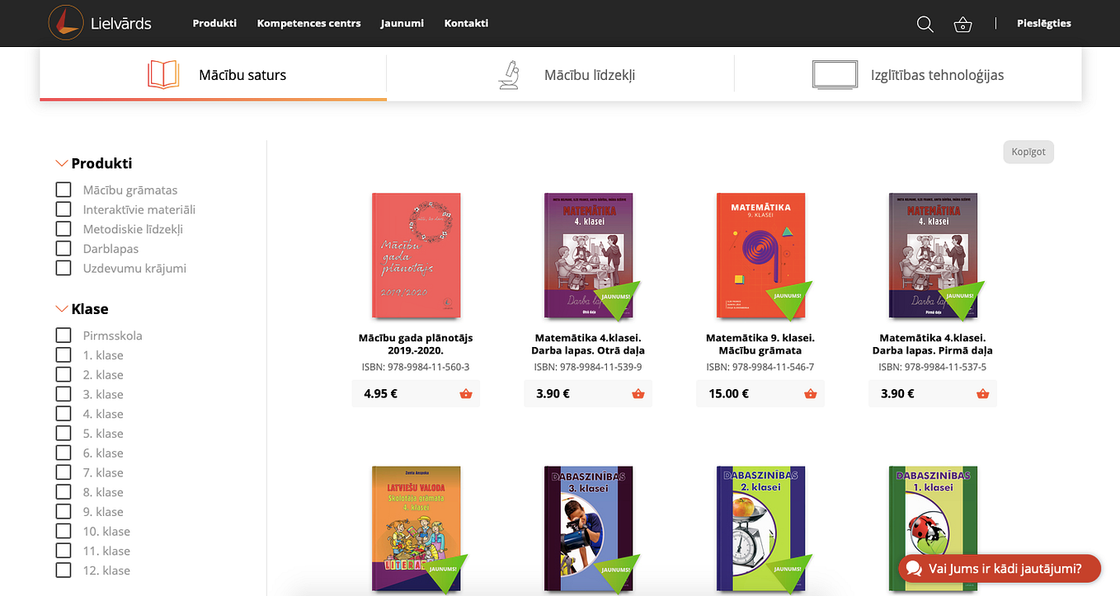Add Matemātika 4.klasei Otrā daļa to cart
Viewport: 1120px width, 596px height.
[638, 394]
